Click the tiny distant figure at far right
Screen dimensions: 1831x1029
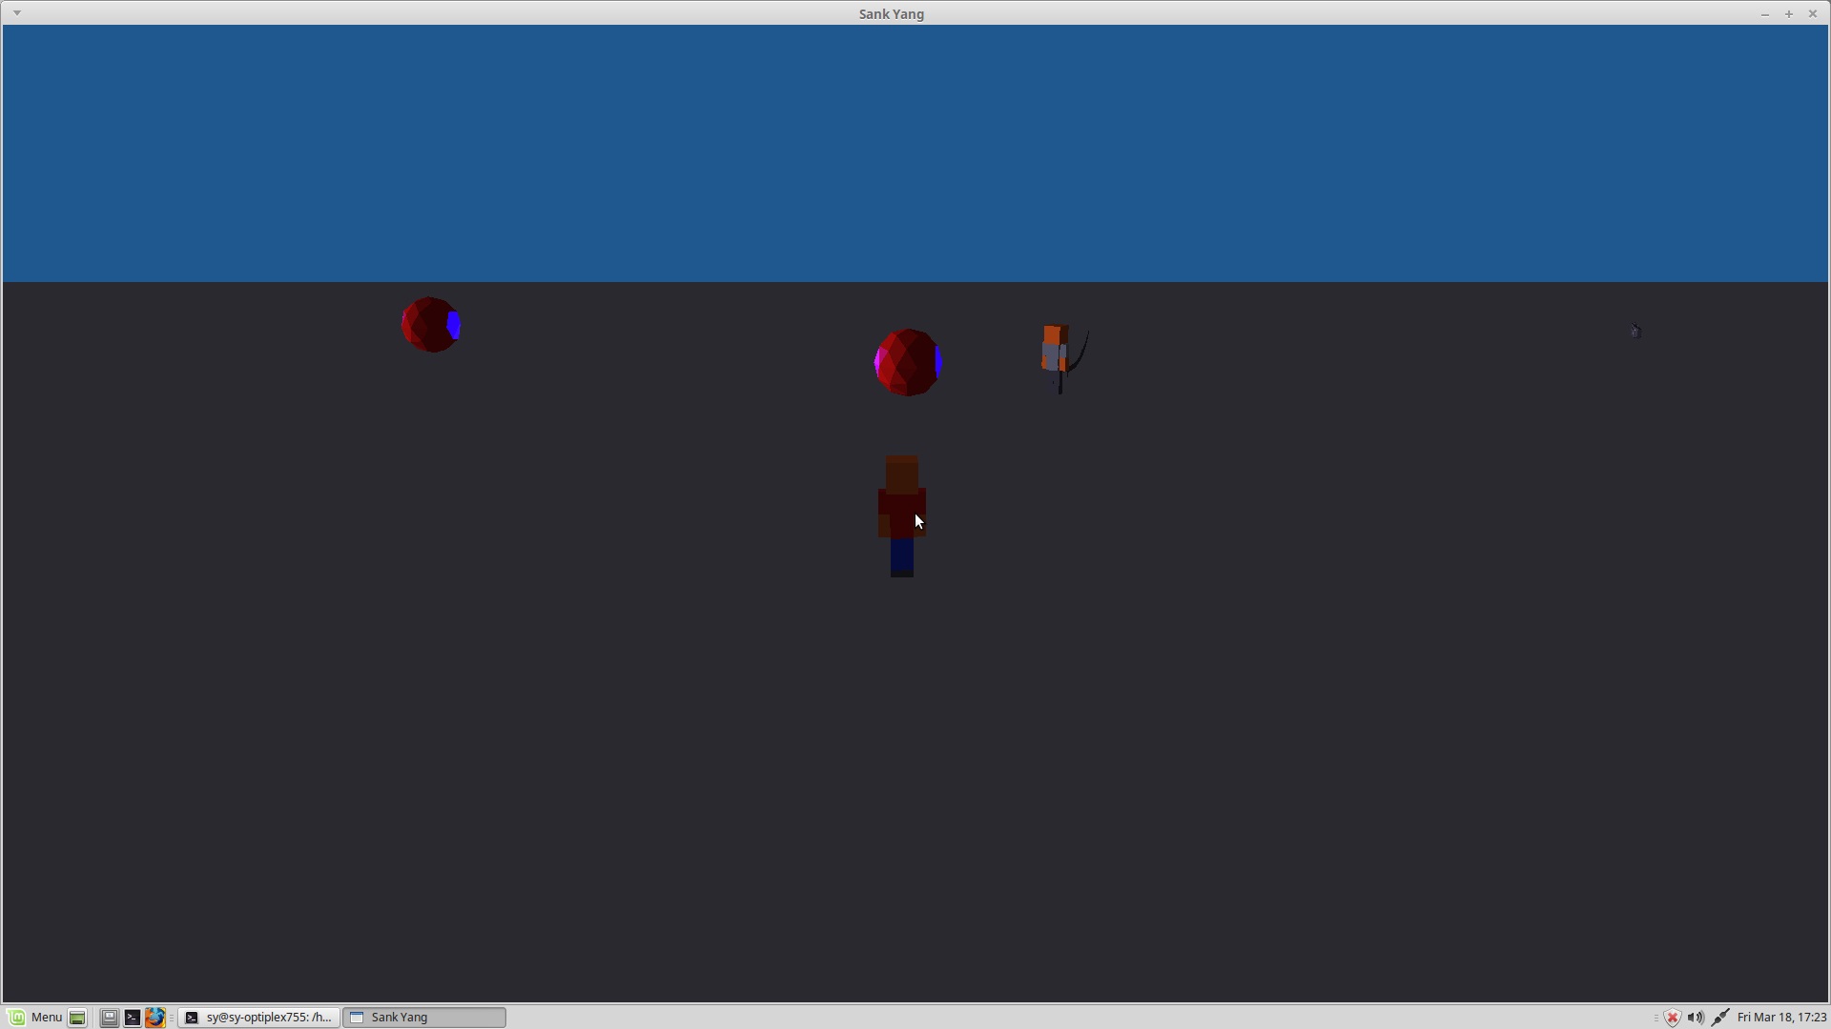point(1636,332)
